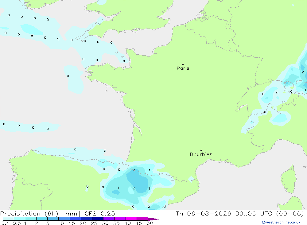Click the '25' legend scale label
This screenshot has width=307, height=225.
coord(94,223)
